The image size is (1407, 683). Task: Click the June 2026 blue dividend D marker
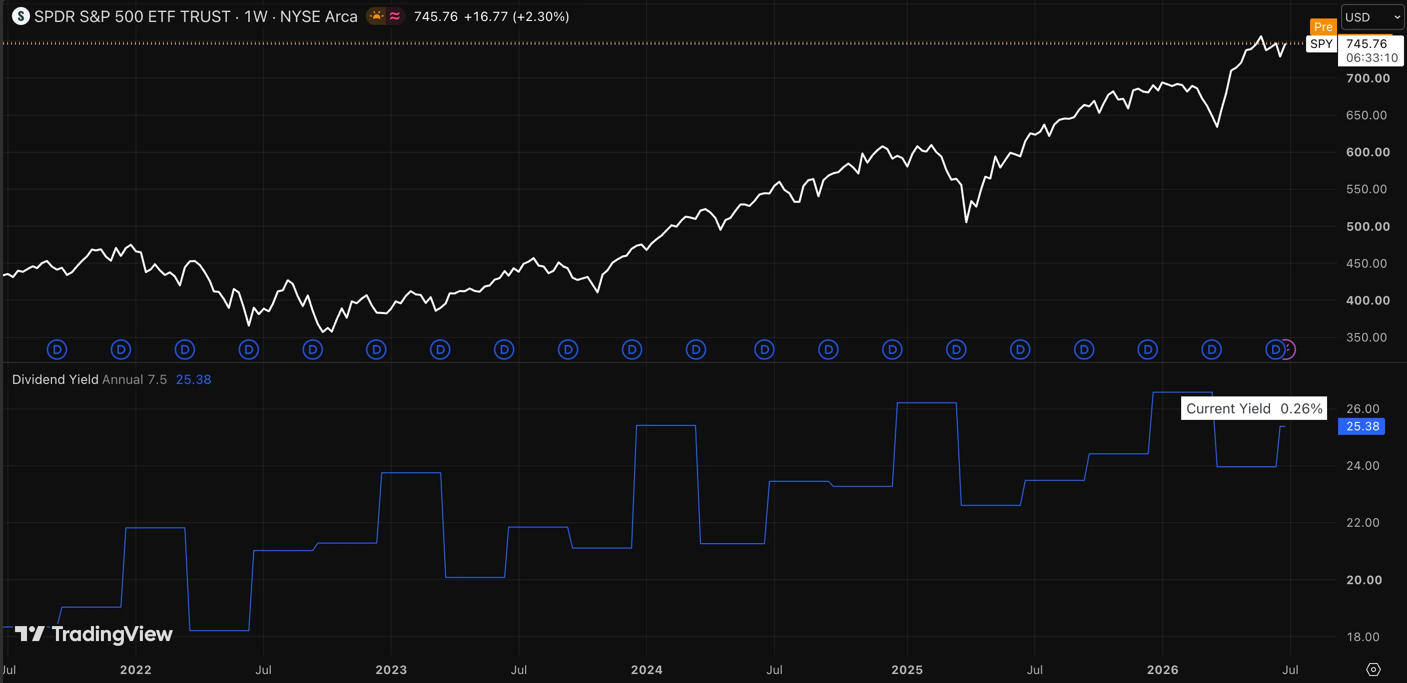[x=1275, y=349]
